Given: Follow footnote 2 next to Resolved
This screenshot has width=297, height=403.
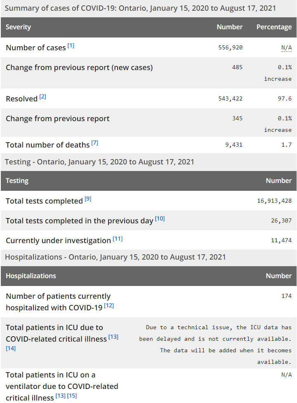Looking at the screenshot, I should [43, 97].
